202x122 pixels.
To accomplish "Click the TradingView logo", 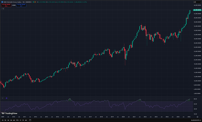I will (x=9, y=113).
